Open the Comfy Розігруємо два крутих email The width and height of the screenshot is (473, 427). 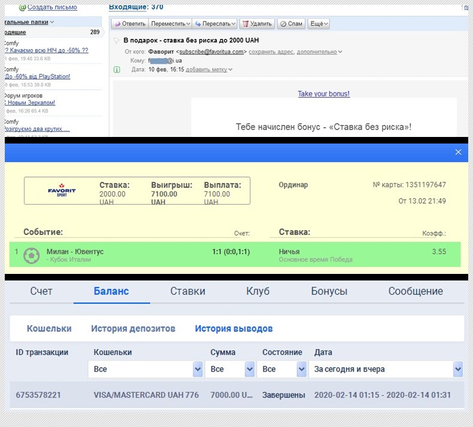point(37,129)
